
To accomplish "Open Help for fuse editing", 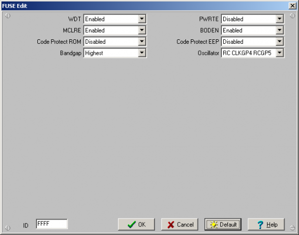I will click(x=266, y=225).
